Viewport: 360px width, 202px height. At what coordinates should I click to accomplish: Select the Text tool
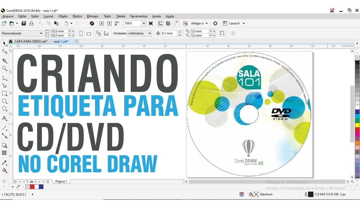tap(4, 118)
